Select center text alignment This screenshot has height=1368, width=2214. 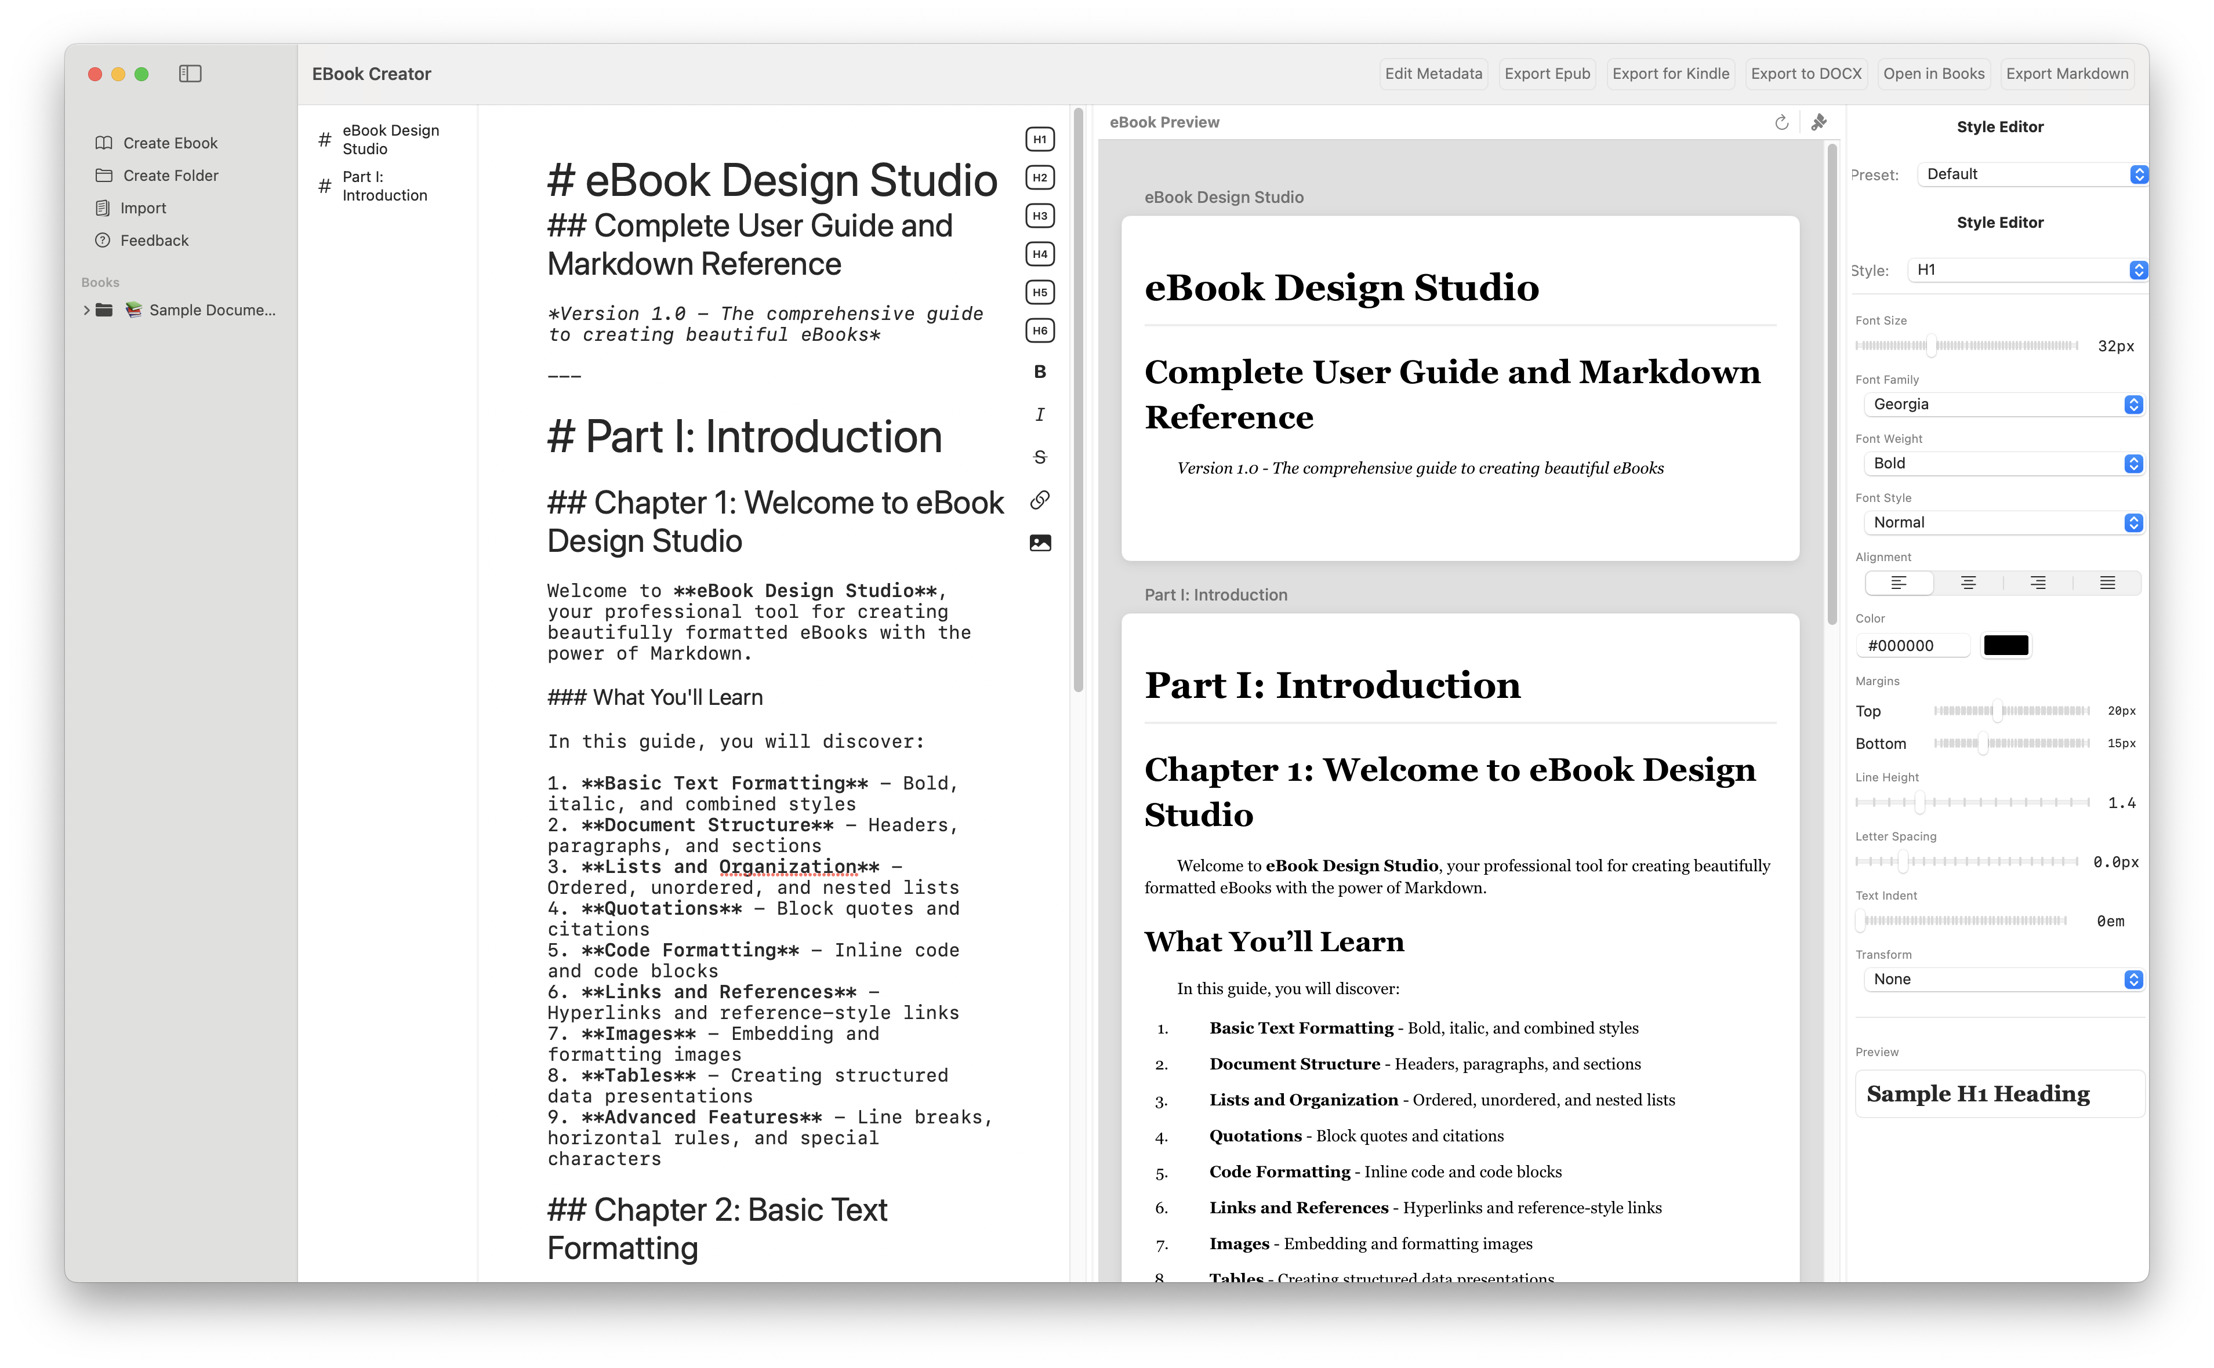point(1969,582)
